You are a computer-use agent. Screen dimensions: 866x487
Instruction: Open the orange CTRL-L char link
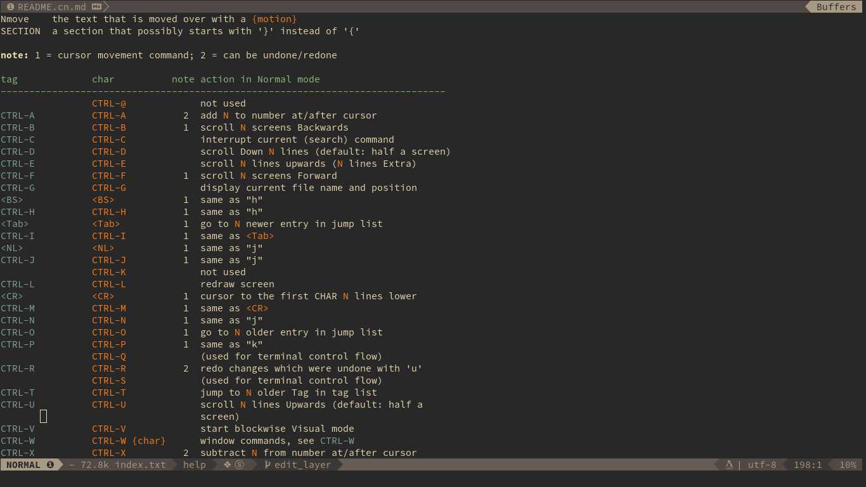pyautogui.click(x=109, y=284)
